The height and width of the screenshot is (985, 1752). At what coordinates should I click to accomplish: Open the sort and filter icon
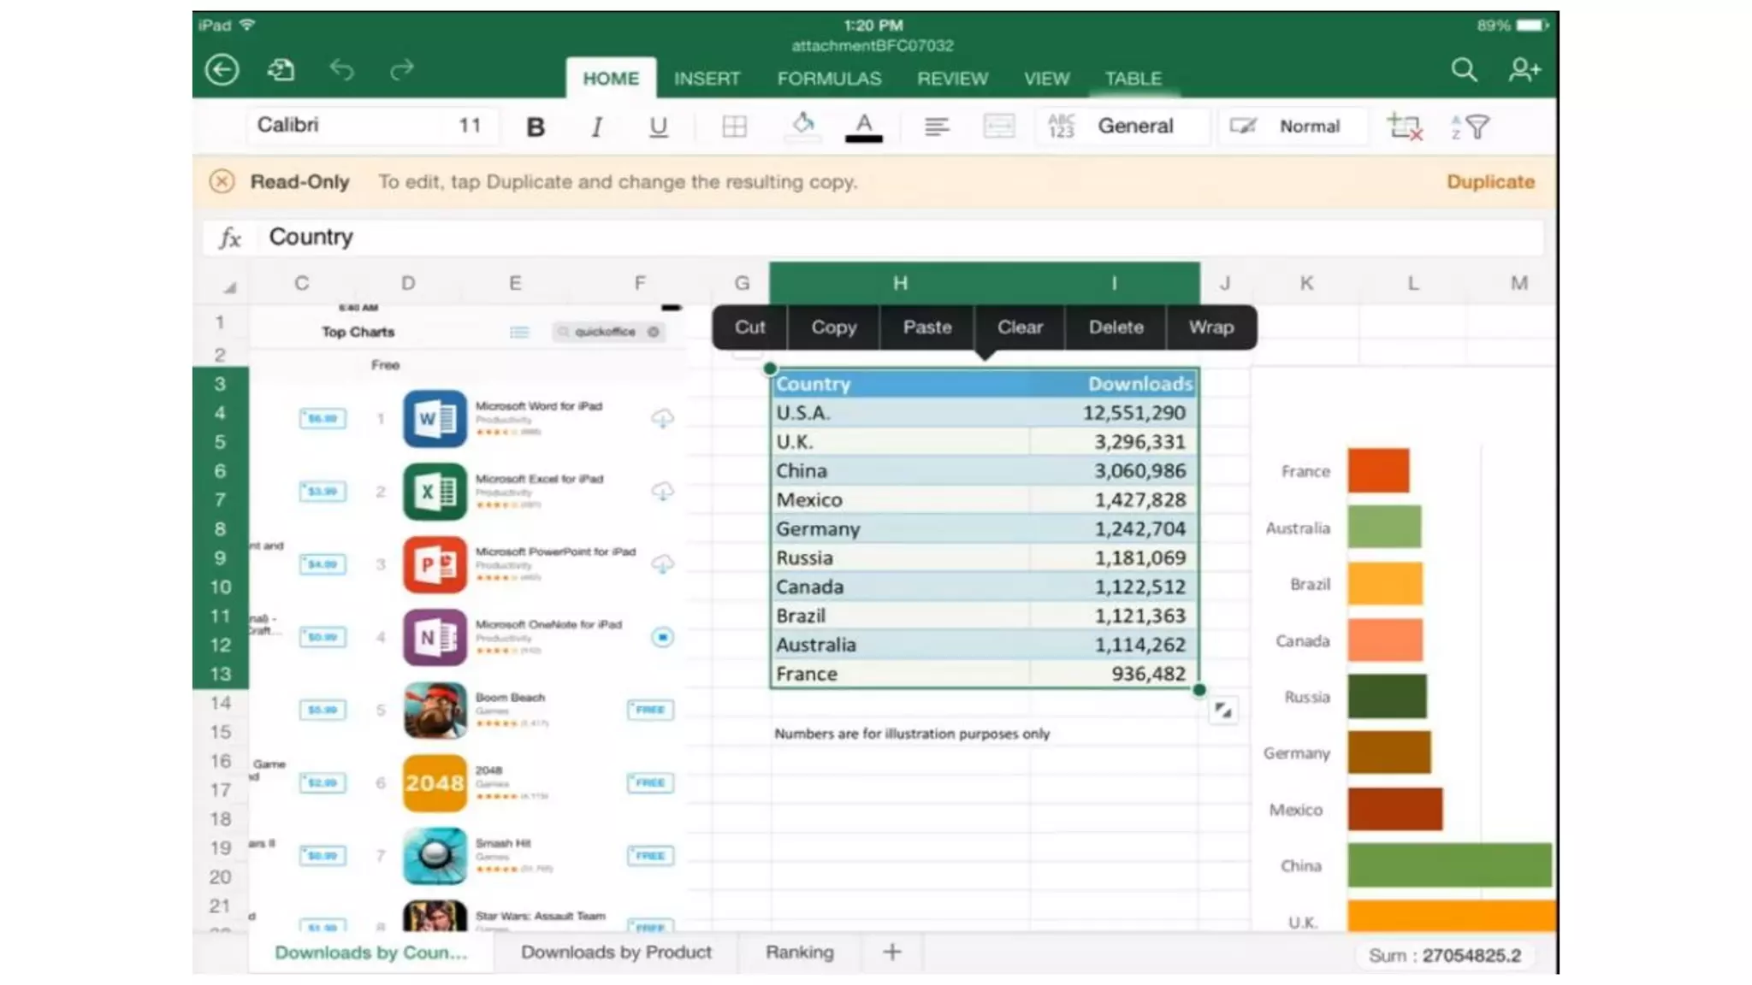click(x=1471, y=127)
